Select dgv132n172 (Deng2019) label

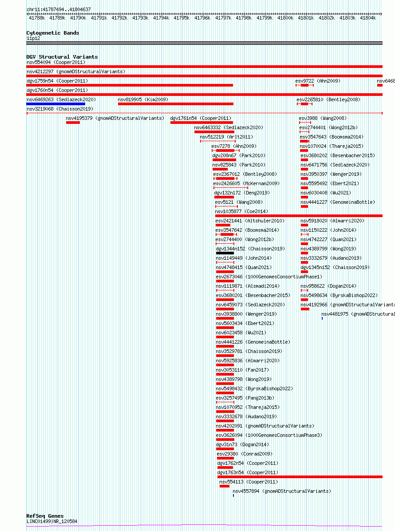pyautogui.click(x=242, y=193)
